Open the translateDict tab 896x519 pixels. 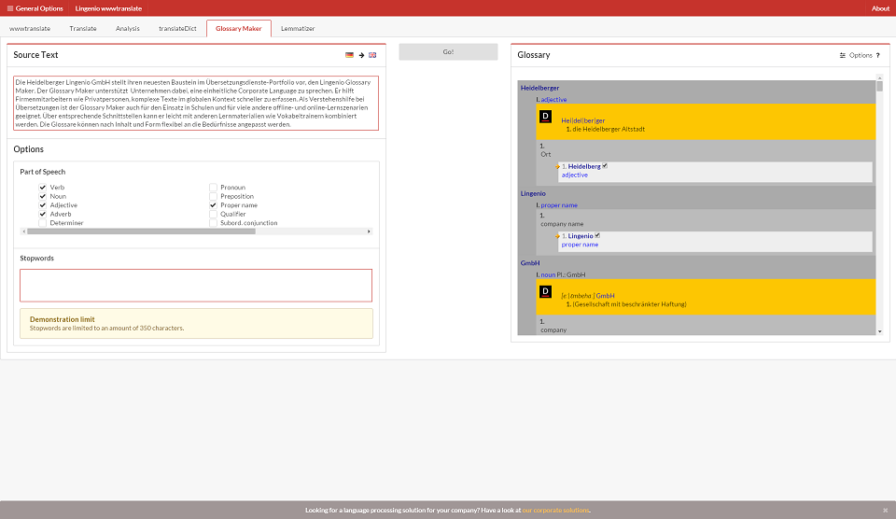tap(173, 29)
